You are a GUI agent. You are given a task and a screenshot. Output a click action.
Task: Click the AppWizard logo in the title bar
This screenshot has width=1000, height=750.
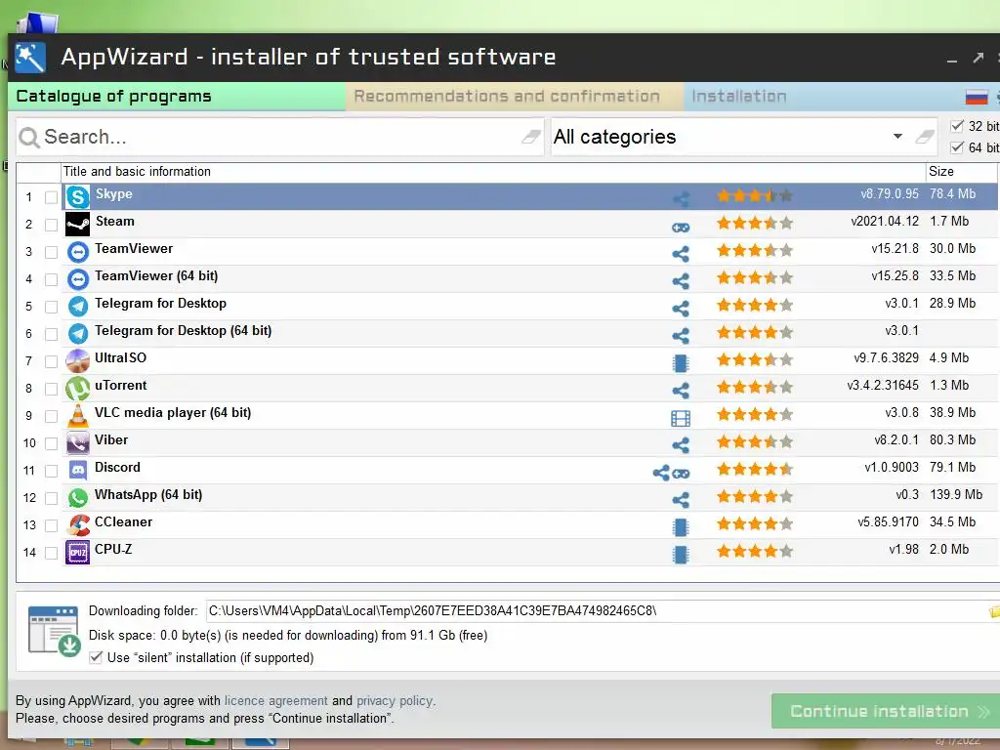30,58
